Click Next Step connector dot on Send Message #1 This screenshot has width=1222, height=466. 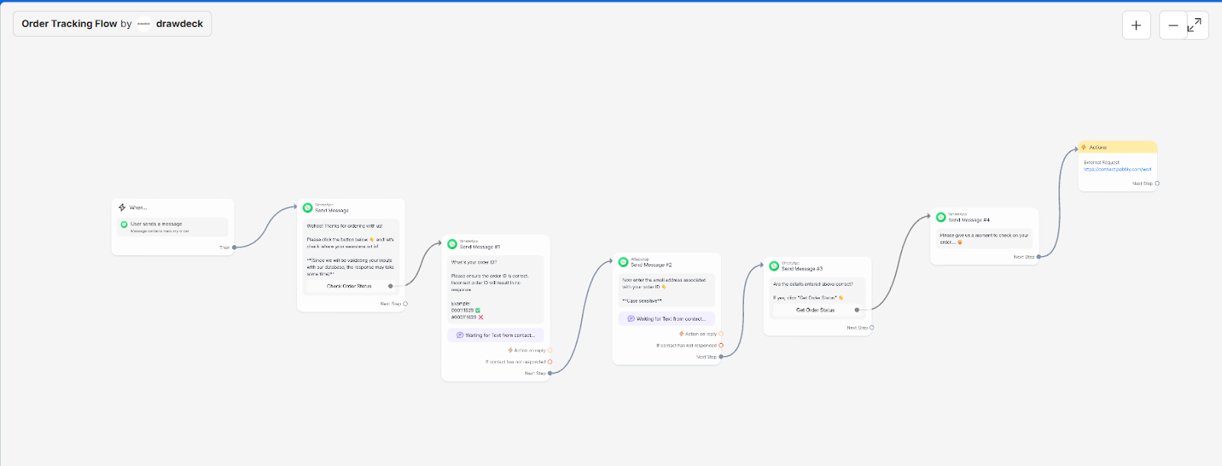point(550,374)
